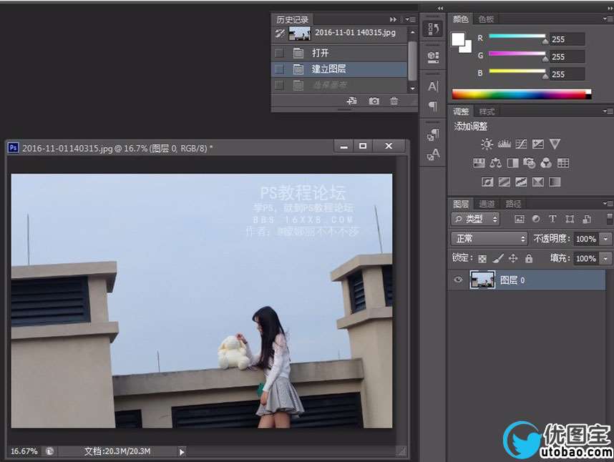Switch to 路径 Paths tab
The height and width of the screenshot is (462, 614).
[x=513, y=204]
